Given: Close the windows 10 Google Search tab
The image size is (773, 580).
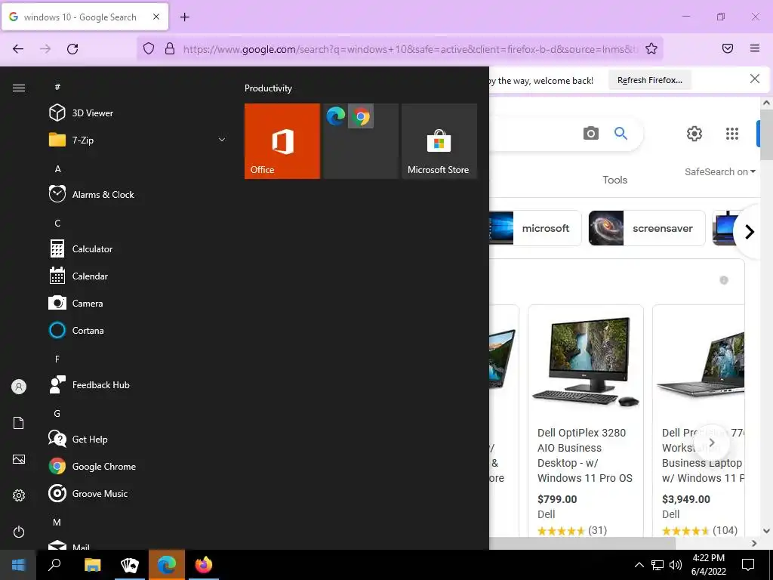Looking at the screenshot, I should (156, 17).
